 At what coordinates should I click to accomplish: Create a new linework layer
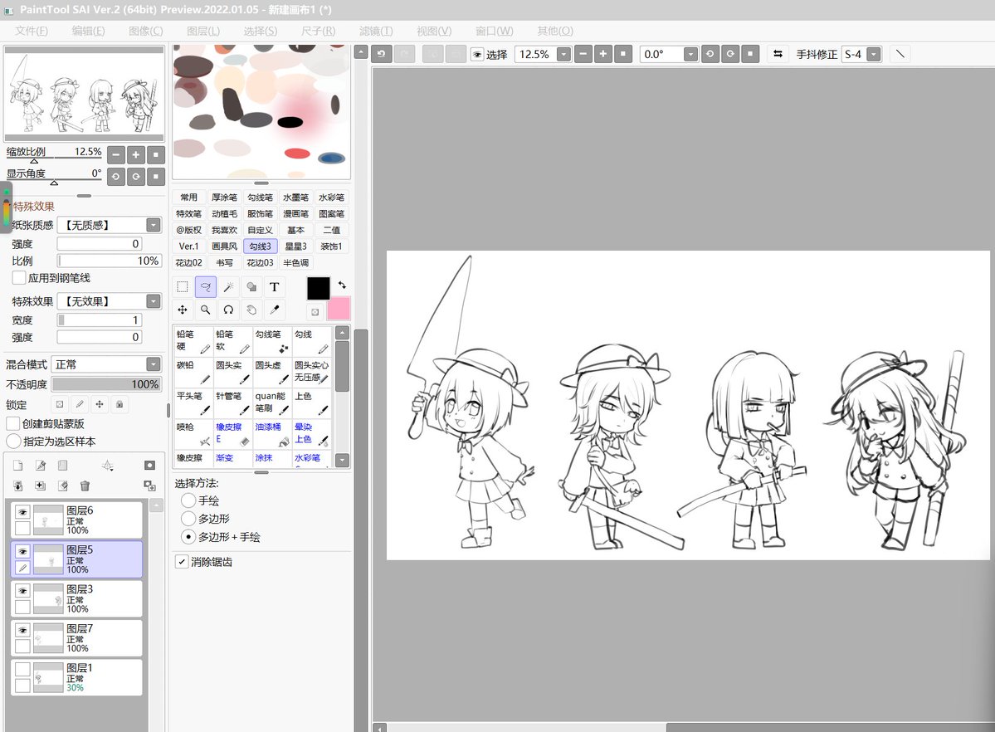41,466
